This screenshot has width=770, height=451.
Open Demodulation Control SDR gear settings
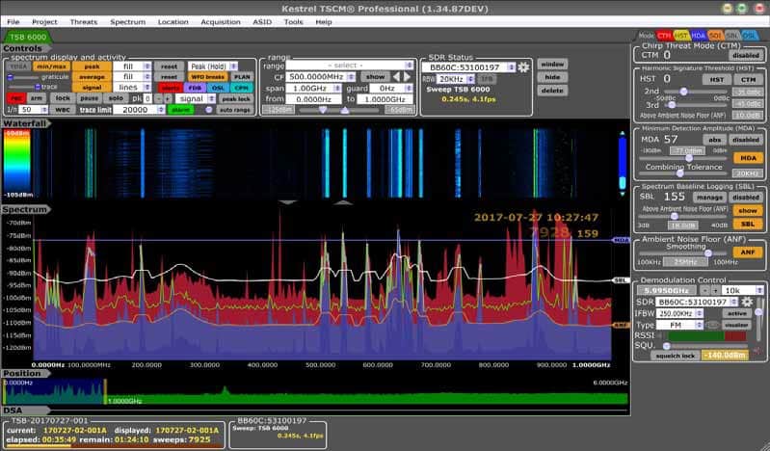click(x=745, y=302)
